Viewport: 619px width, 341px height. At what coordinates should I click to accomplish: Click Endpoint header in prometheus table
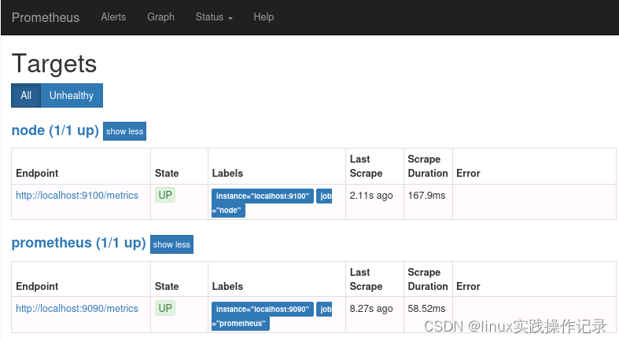(37, 286)
